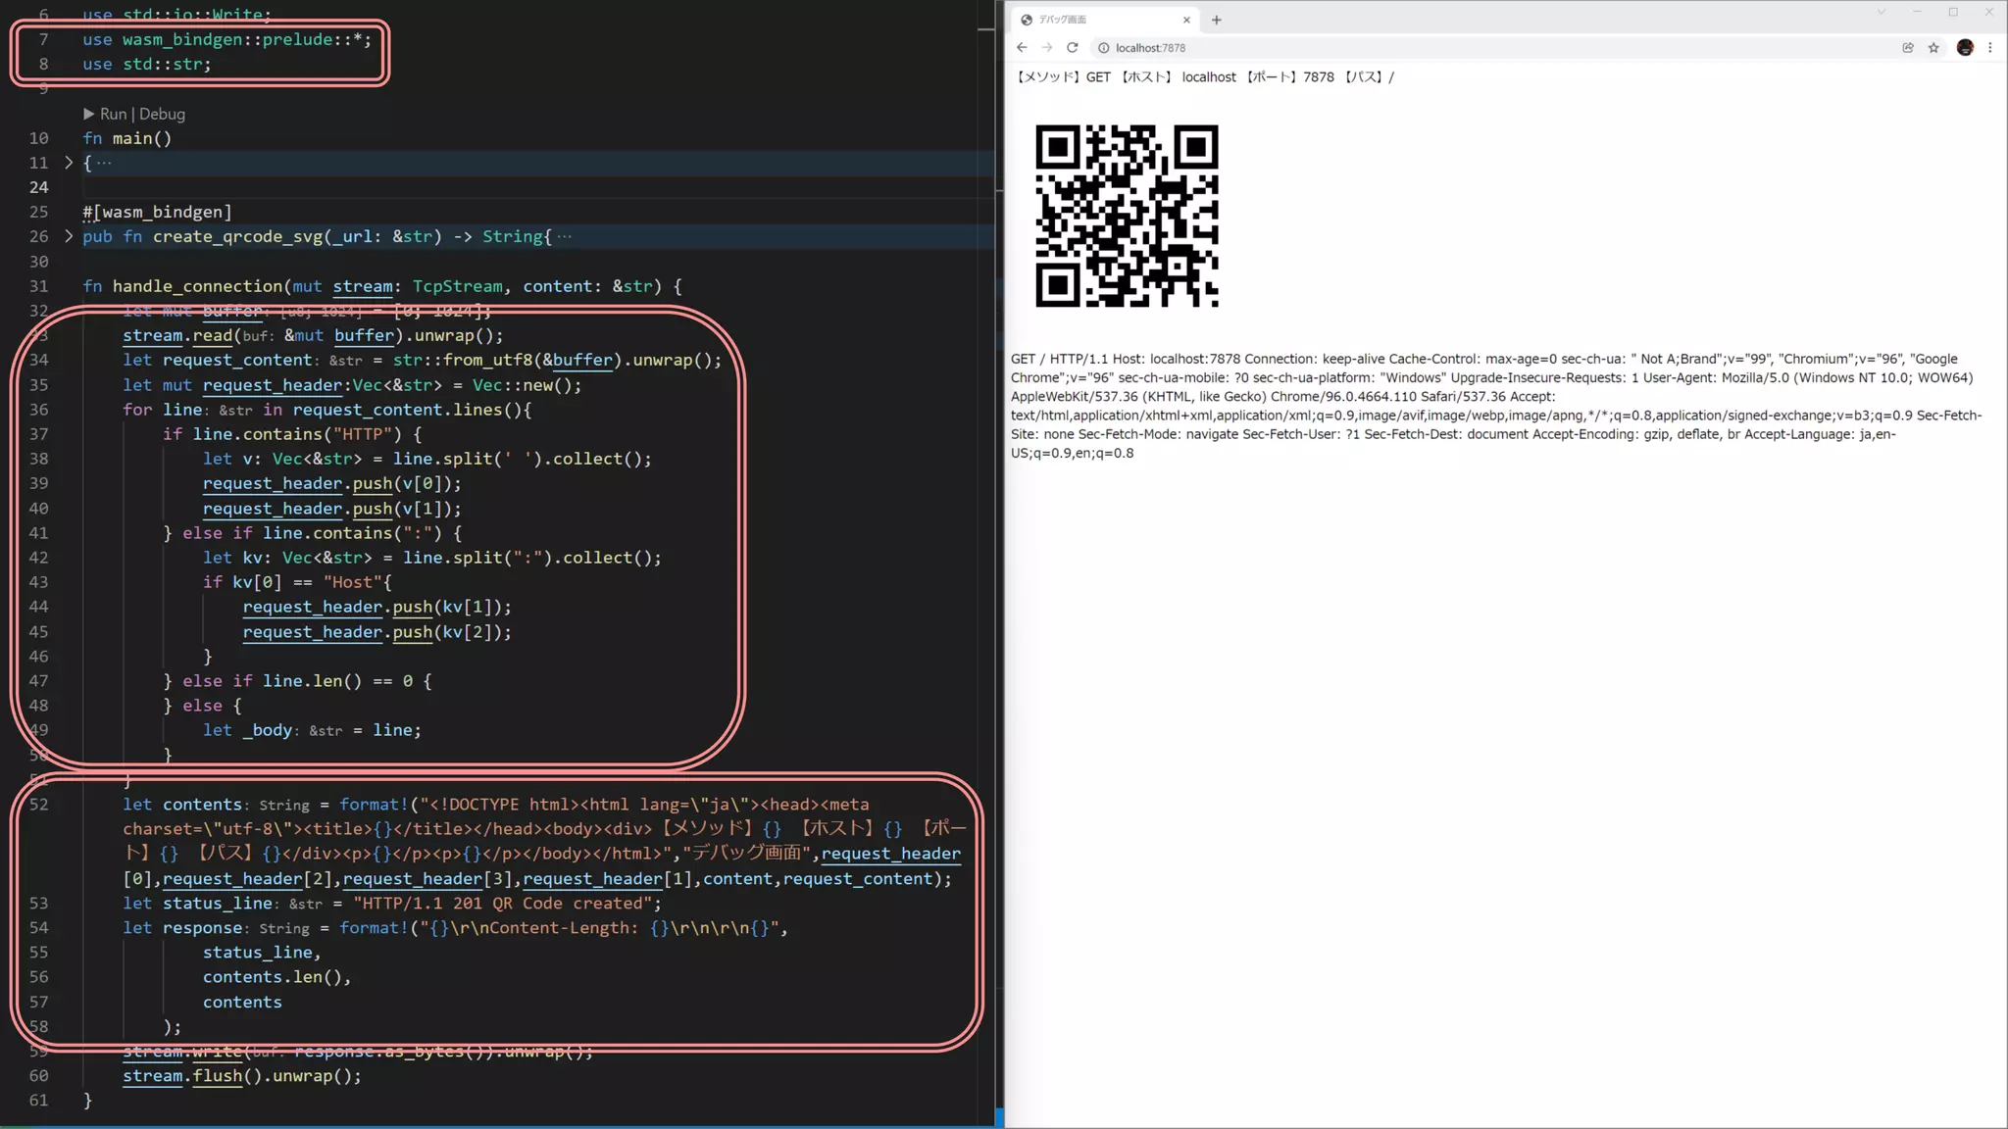Image resolution: width=2008 pixels, height=1129 pixels.
Task: Expand the folded create_qrcode_svg function
Action: (69, 236)
